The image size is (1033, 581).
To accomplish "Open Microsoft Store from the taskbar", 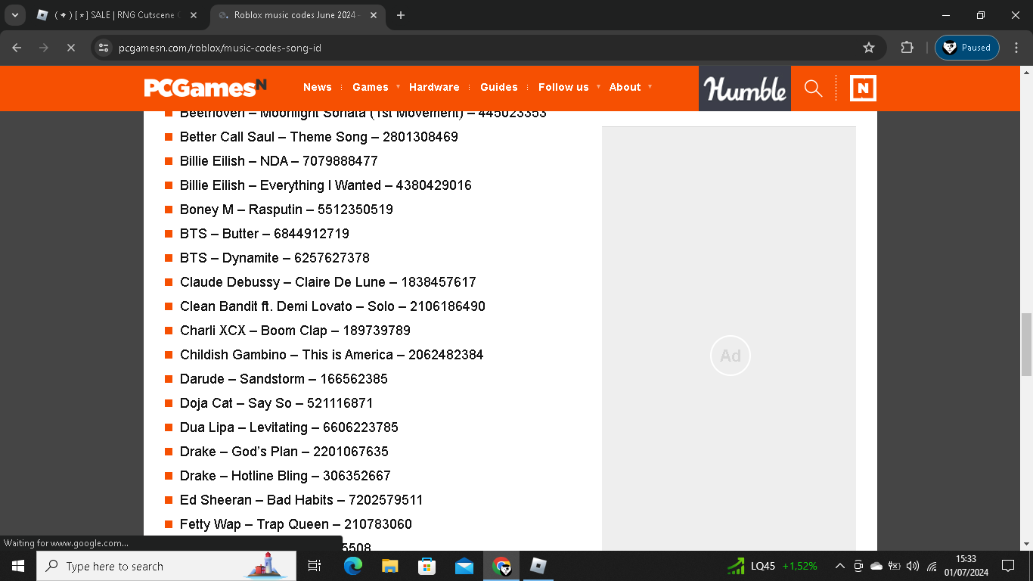I will tap(427, 566).
